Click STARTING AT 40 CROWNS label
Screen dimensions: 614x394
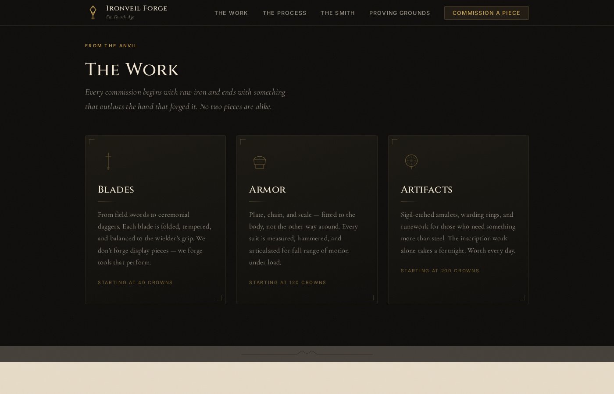pyautogui.click(x=136, y=282)
